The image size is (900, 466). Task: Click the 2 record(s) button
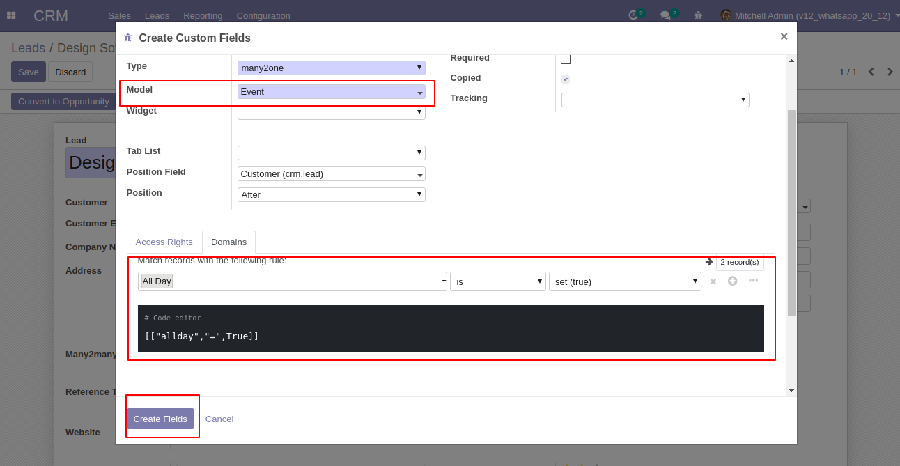740,262
